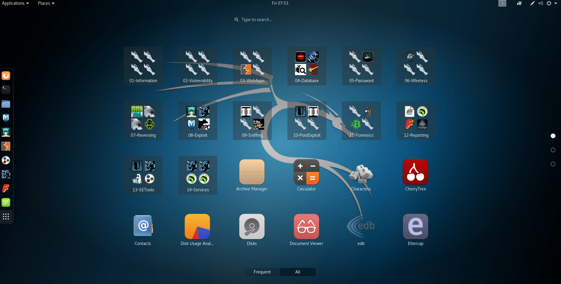Launch Archive Manager
The height and width of the screenshot is (284, 561).
pyautogui.click(x=252, y=175)
